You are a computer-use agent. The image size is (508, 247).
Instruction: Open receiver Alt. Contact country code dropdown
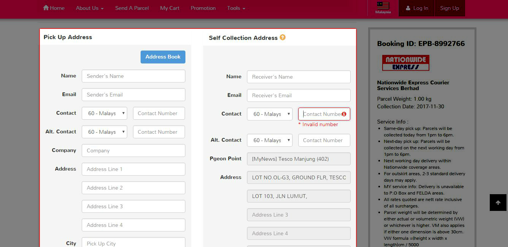(270, 140)
